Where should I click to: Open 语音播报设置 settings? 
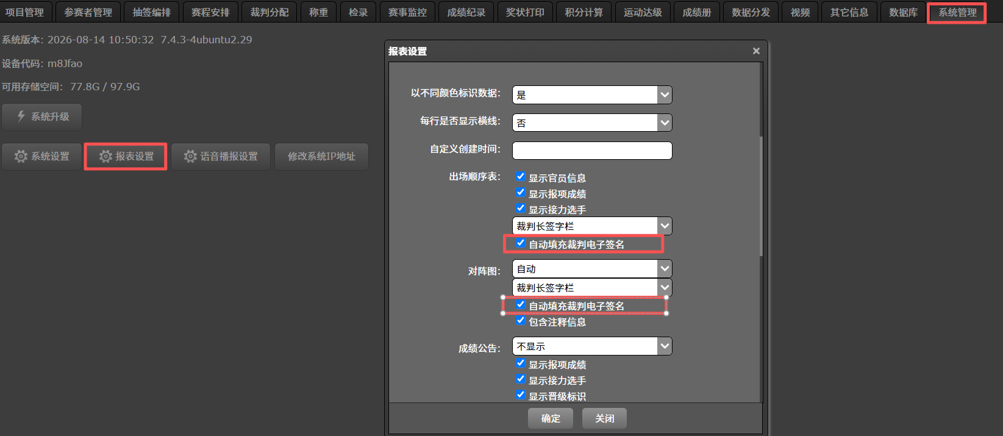[x=221, y=157]
